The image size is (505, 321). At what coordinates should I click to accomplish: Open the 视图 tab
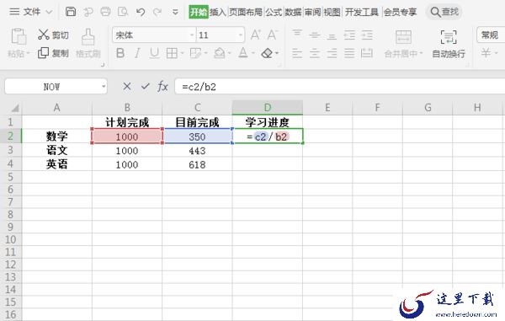[x=332, y=13]
